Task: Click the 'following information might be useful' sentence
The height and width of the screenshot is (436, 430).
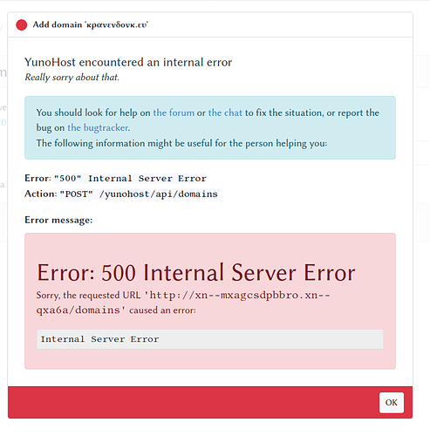Action: pos(181,143)
